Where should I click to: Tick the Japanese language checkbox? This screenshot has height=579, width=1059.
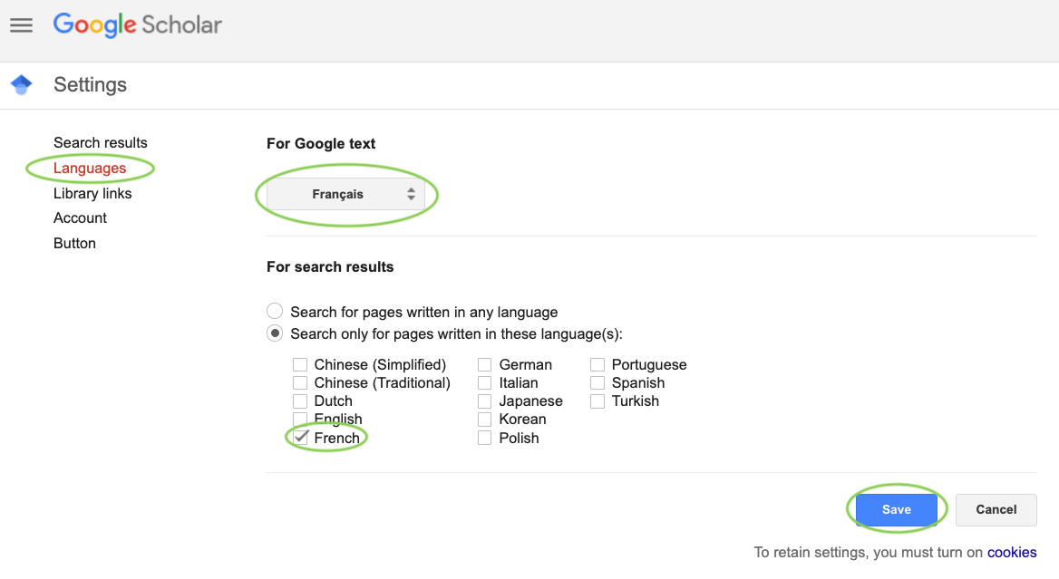pyautogui.click(x=484, y=400)
